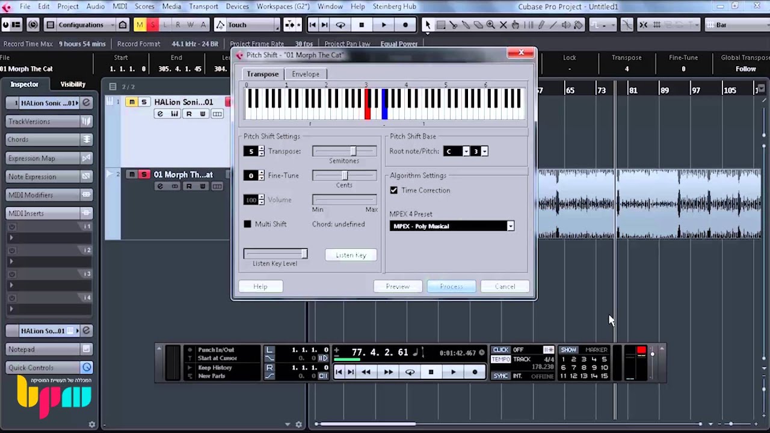The image size is (770, 433).
Task: Expand the TrackVersions inspector section
Action: 49,121
